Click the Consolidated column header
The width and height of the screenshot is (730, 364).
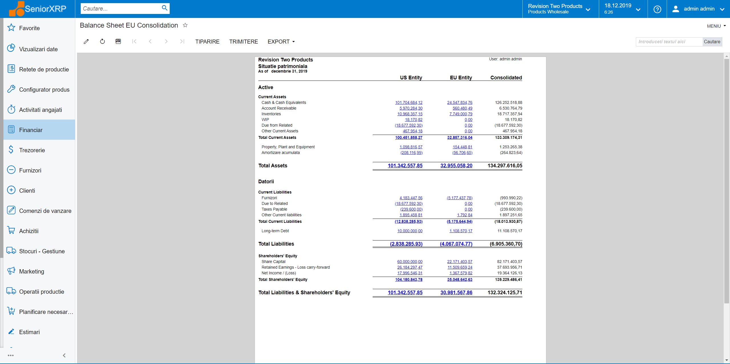(506, 78)
